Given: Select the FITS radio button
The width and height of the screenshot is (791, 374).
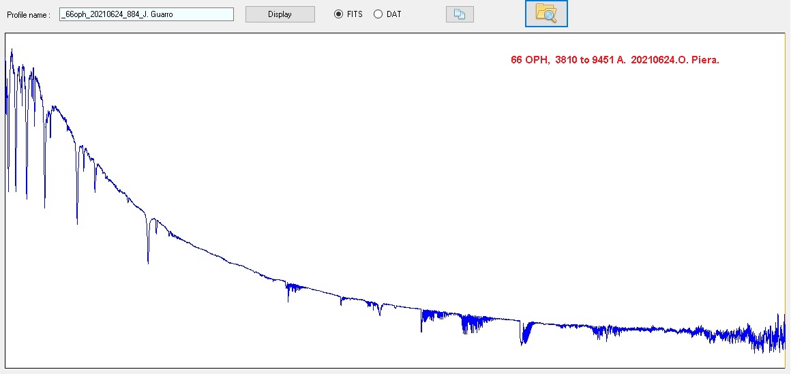Looking at the screenshot, I should click(338, 14).
